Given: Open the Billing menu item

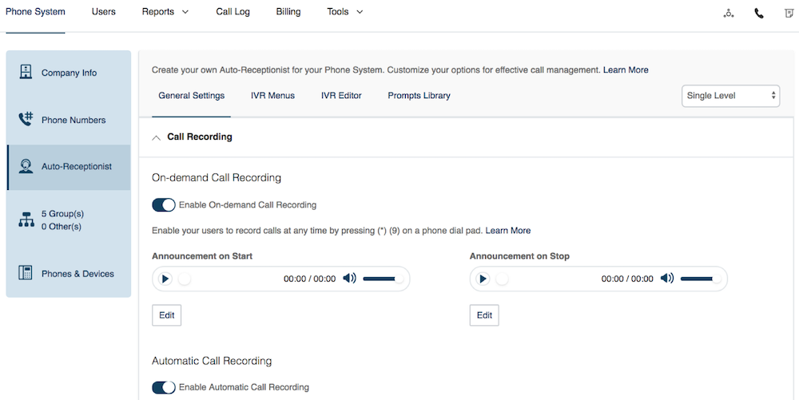Looking at the screenshot, I should pos(288,12).
